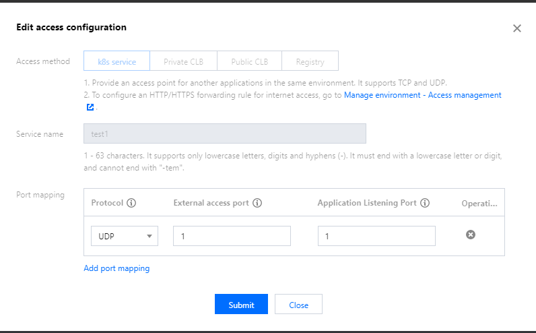The width and height of the screenshot is (536, 333).
Task: Click the truncated Operation column header
Action: pos(479,203)
